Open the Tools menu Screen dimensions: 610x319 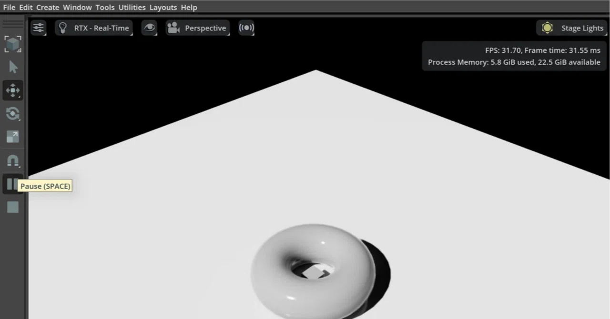pos(105,7)
